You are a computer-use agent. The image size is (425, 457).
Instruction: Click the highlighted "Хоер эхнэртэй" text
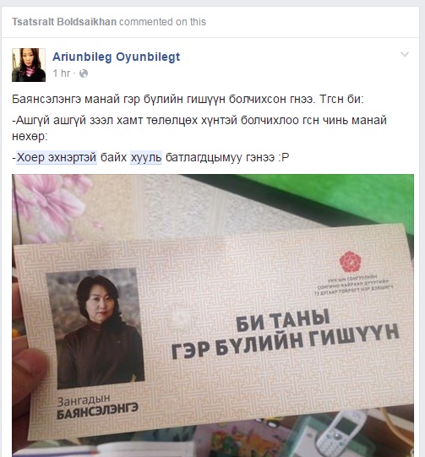57,157
